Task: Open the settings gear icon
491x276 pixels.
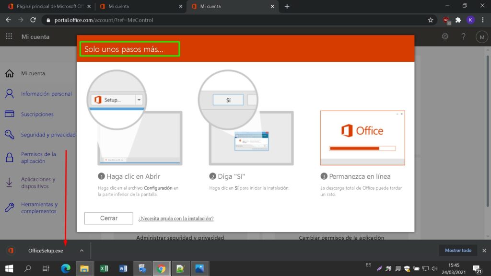Action: click(445, 36)
